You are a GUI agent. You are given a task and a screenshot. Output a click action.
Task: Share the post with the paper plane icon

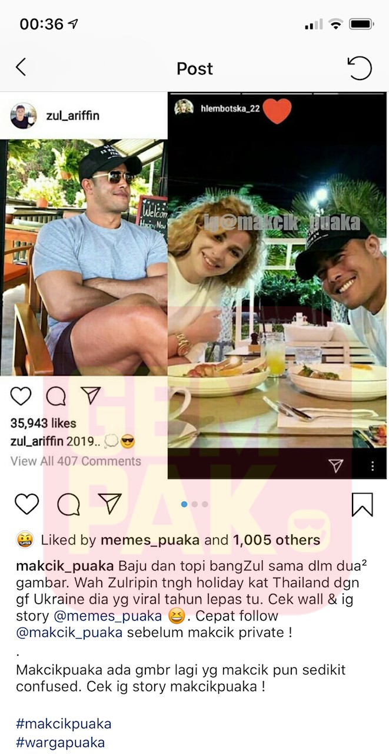[x=110, y=504]
